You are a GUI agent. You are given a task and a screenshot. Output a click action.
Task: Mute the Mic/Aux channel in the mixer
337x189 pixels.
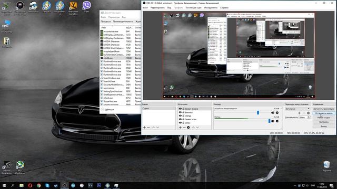[273, 121]
